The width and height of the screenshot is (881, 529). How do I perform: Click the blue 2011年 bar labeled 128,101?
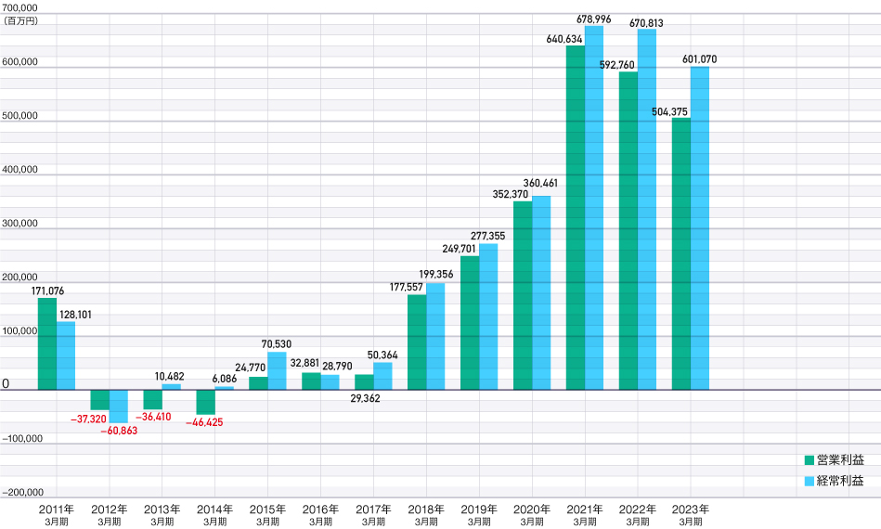[x=66, y=355]
